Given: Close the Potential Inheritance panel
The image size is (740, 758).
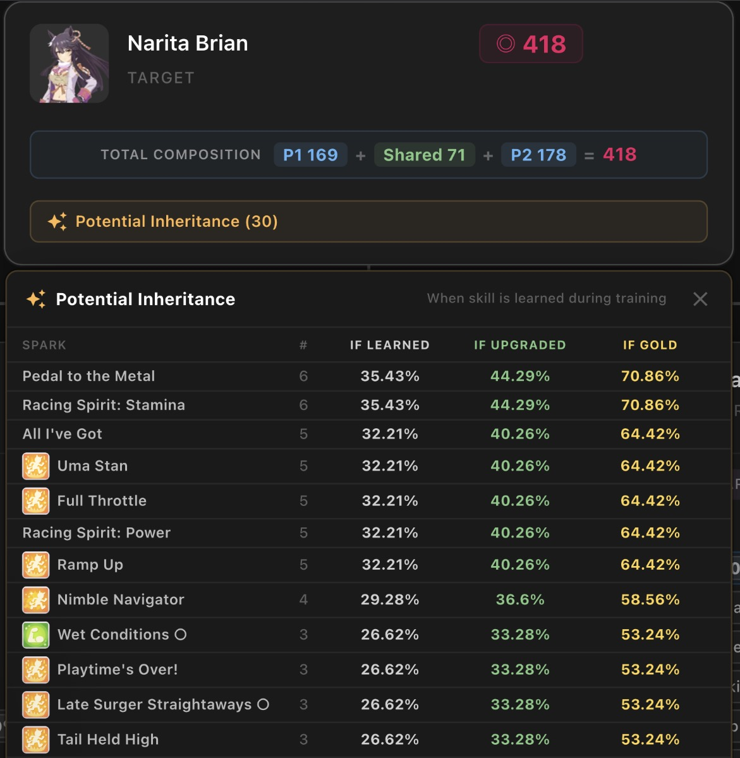Looking at the screenshot, I should pos(700,299).
